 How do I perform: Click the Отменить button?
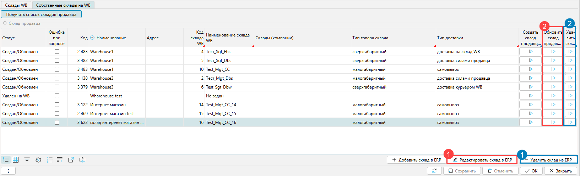pyautogui.click(x=500, y=171)
